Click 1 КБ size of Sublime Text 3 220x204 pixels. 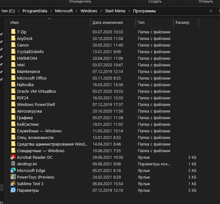(192, 184)
